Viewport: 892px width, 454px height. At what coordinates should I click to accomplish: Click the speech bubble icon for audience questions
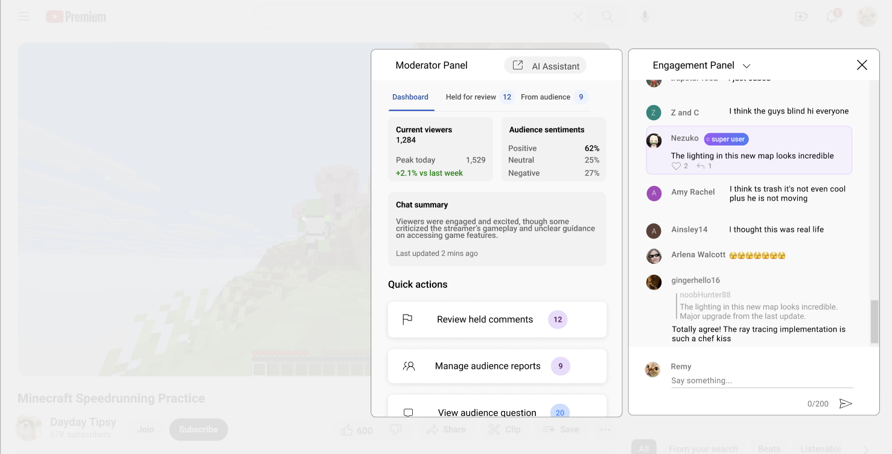tap(408, 413)
